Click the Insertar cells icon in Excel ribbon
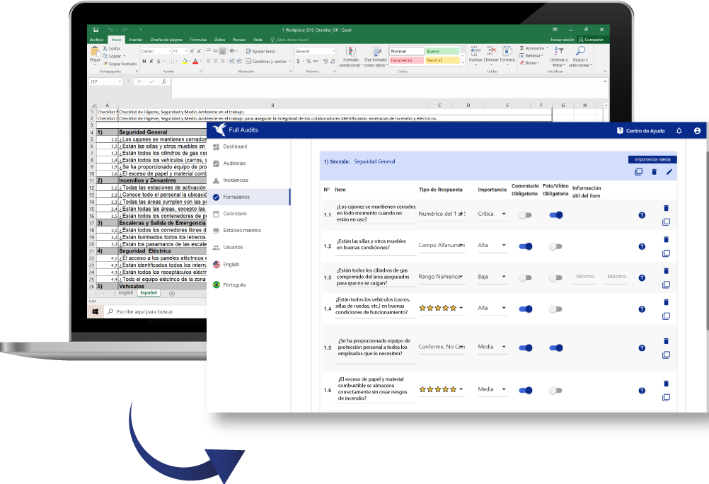 click(x=475, y=54)
